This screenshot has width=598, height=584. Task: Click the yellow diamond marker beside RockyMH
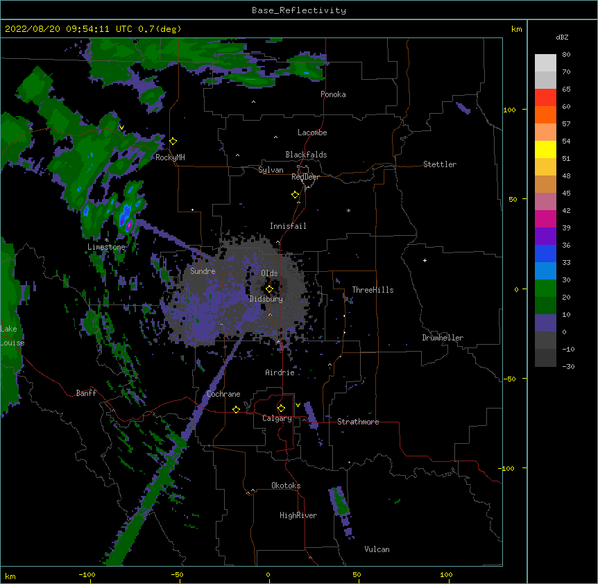click(173, 141)
